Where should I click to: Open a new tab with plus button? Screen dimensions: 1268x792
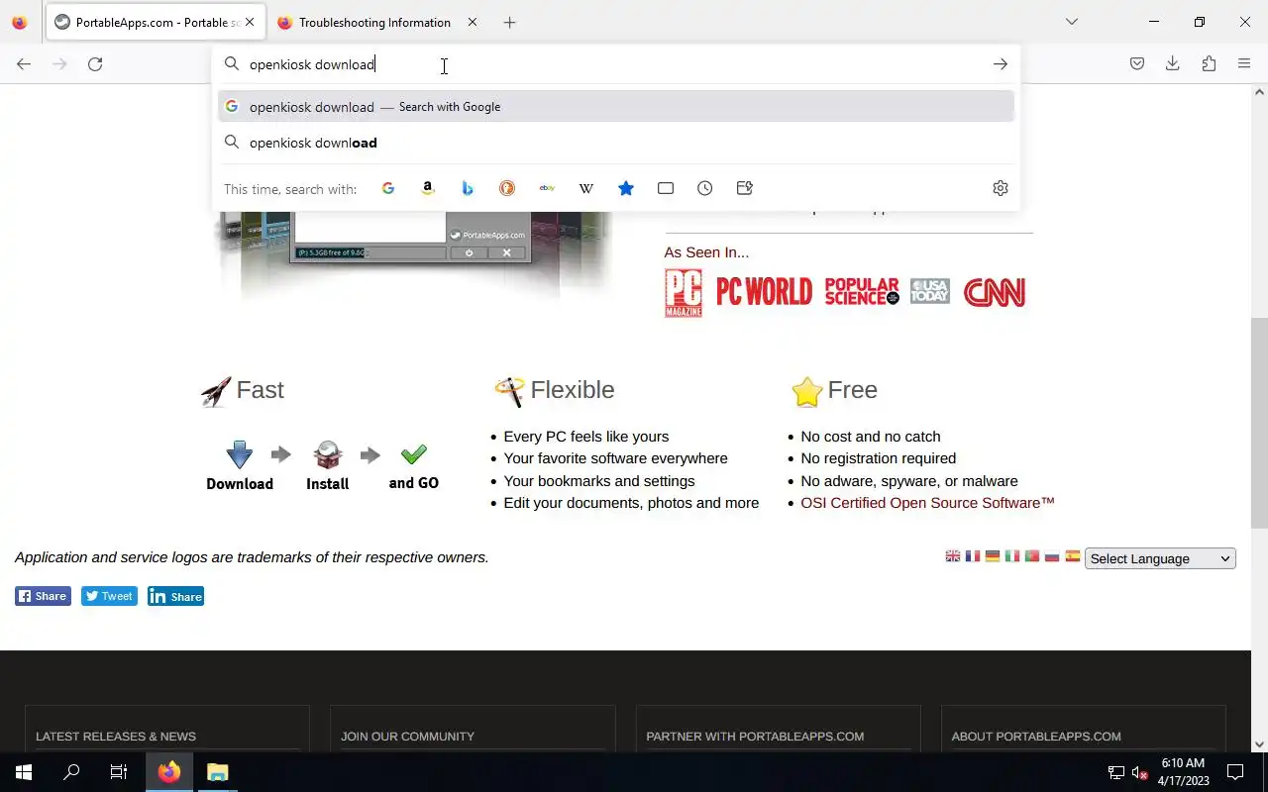(x=509, y=22)
